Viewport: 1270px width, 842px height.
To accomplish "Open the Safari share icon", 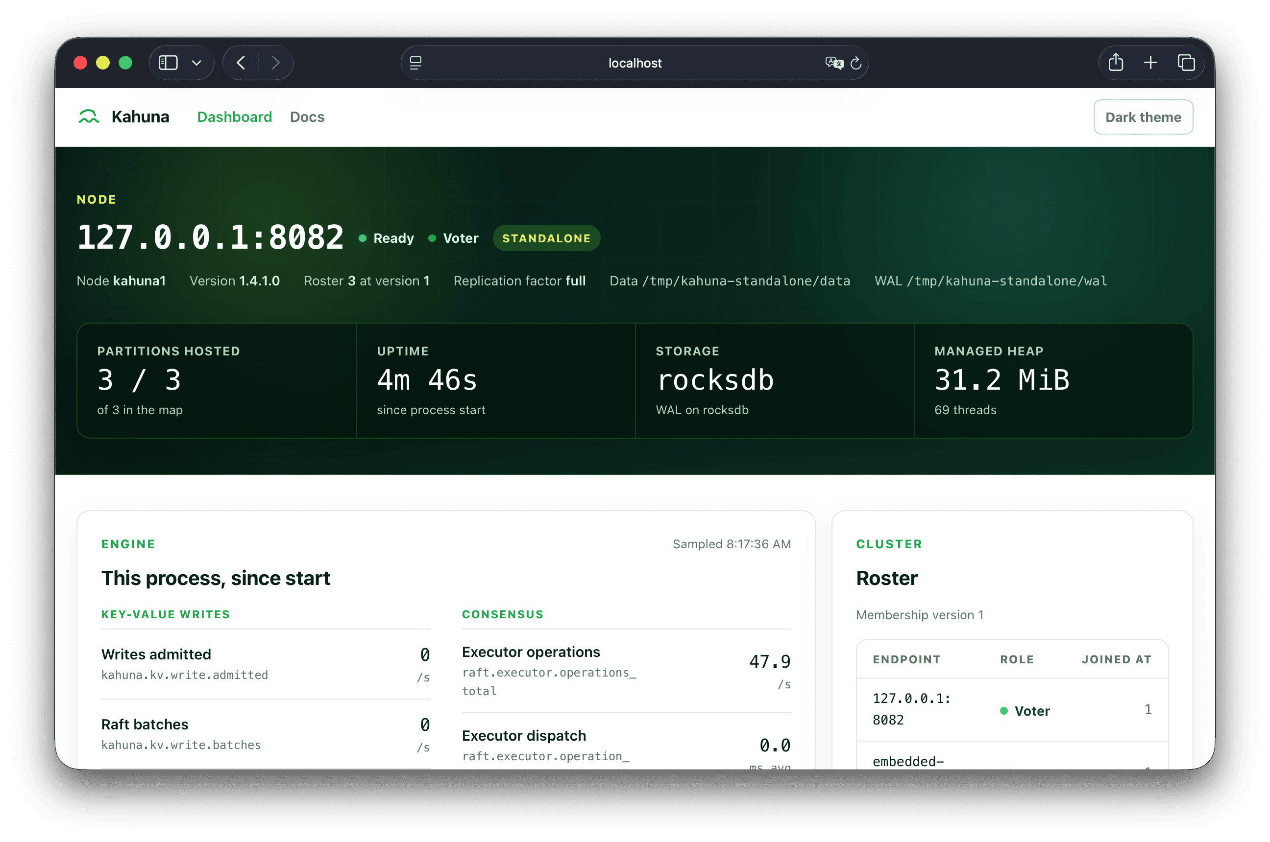I will (1116, 62).
